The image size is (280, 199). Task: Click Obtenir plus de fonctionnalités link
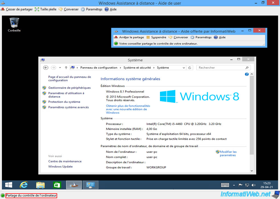[x=128, y=109]
